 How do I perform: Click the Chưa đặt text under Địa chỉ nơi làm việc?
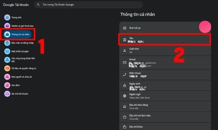click(134, 119)
